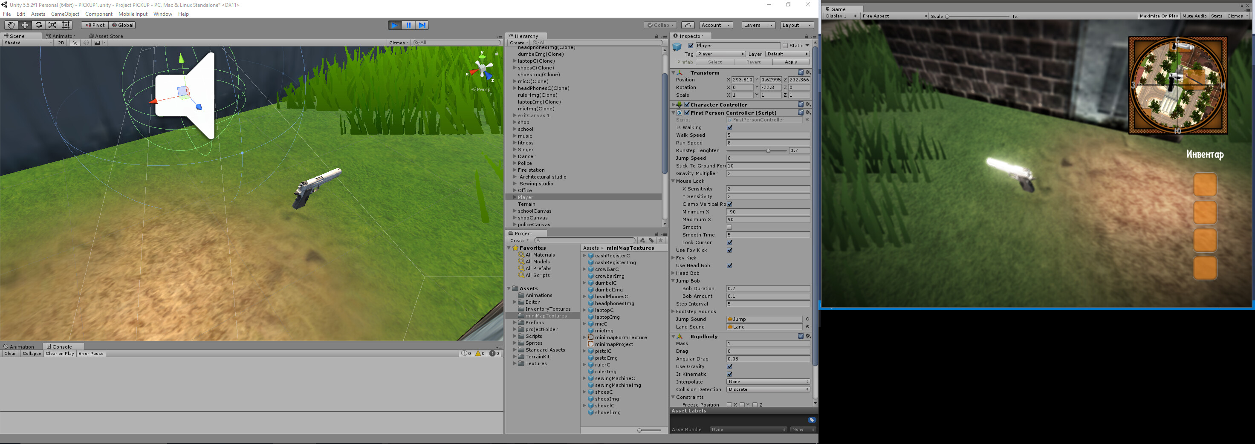Toggle Scene view lighting icon
This screenshot has width=1255, height=444.
point(74,43)
